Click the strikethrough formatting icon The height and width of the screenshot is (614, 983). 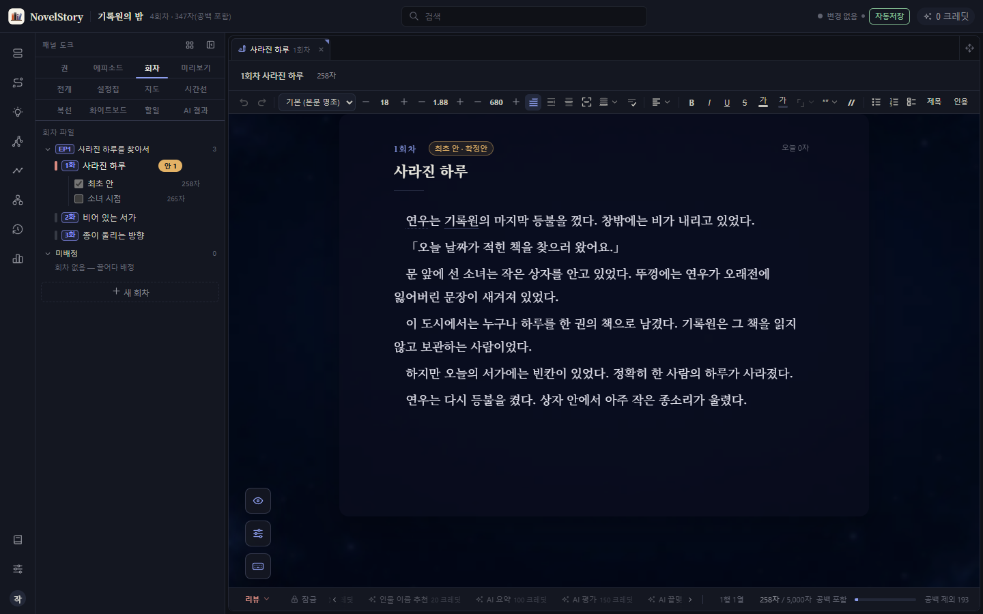tap(745, 102)
